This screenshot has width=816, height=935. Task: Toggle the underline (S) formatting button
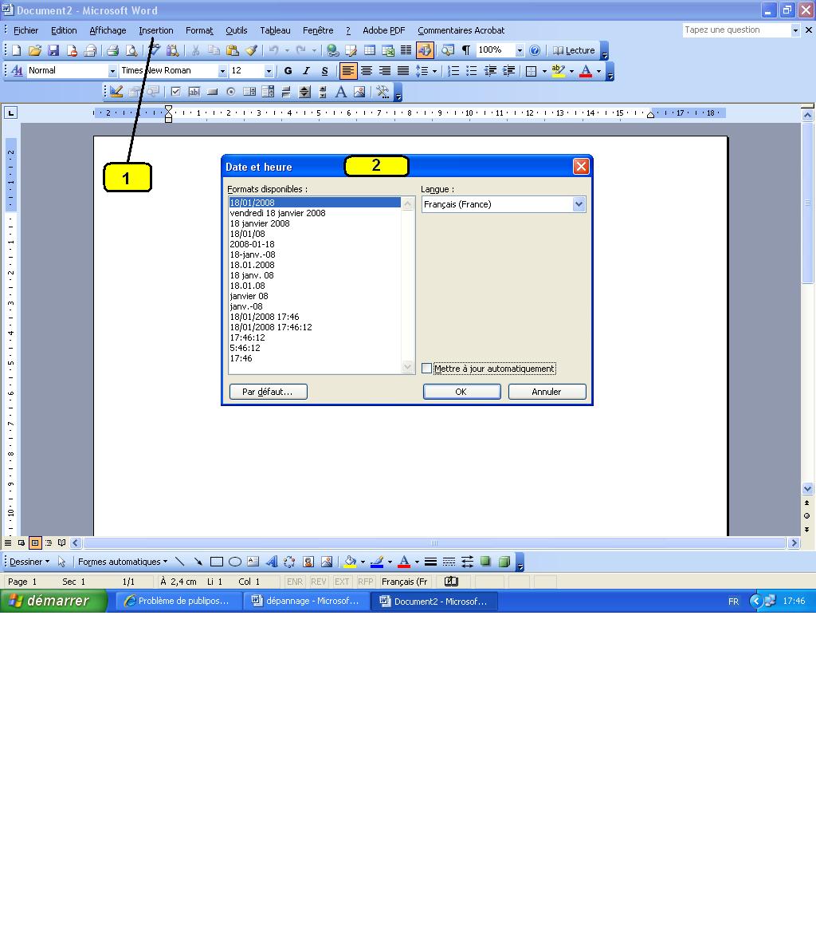(324, 71)
